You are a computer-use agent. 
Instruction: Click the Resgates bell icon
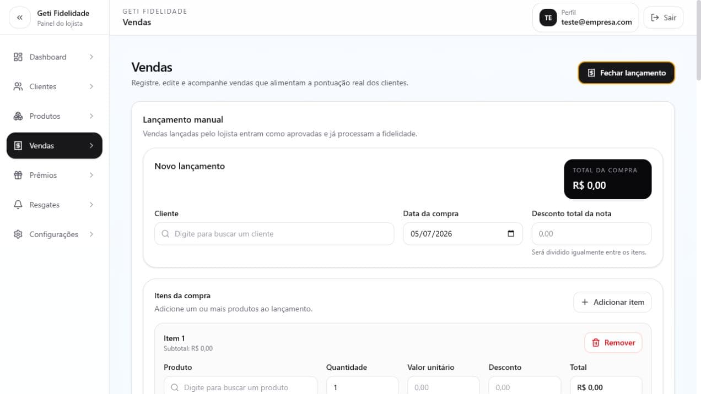point(18,205)
